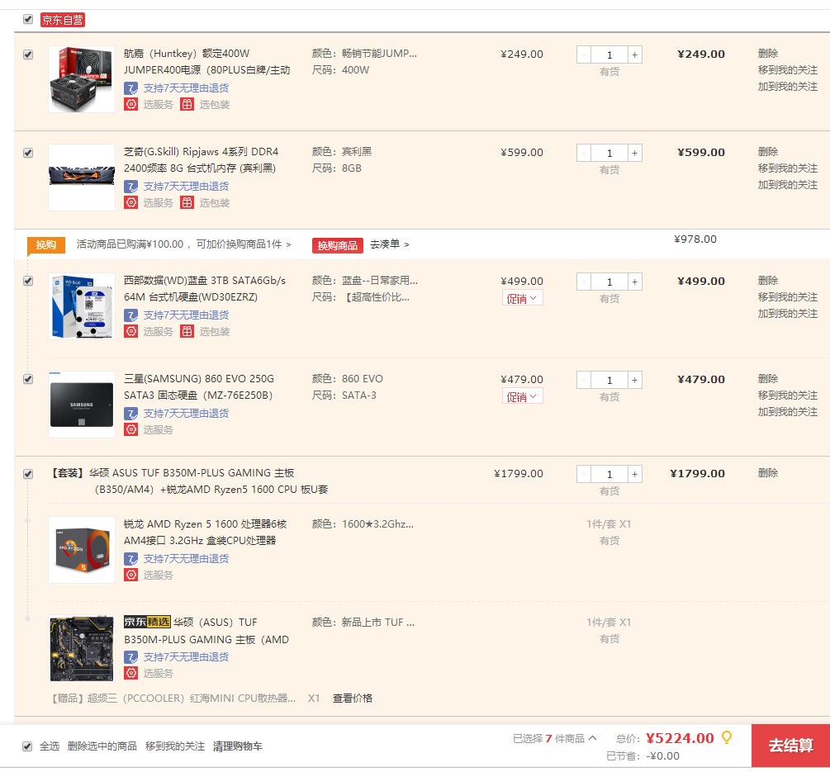
Task: Click 清理购物车 to clear the cart
Action: tap(238, 746)
